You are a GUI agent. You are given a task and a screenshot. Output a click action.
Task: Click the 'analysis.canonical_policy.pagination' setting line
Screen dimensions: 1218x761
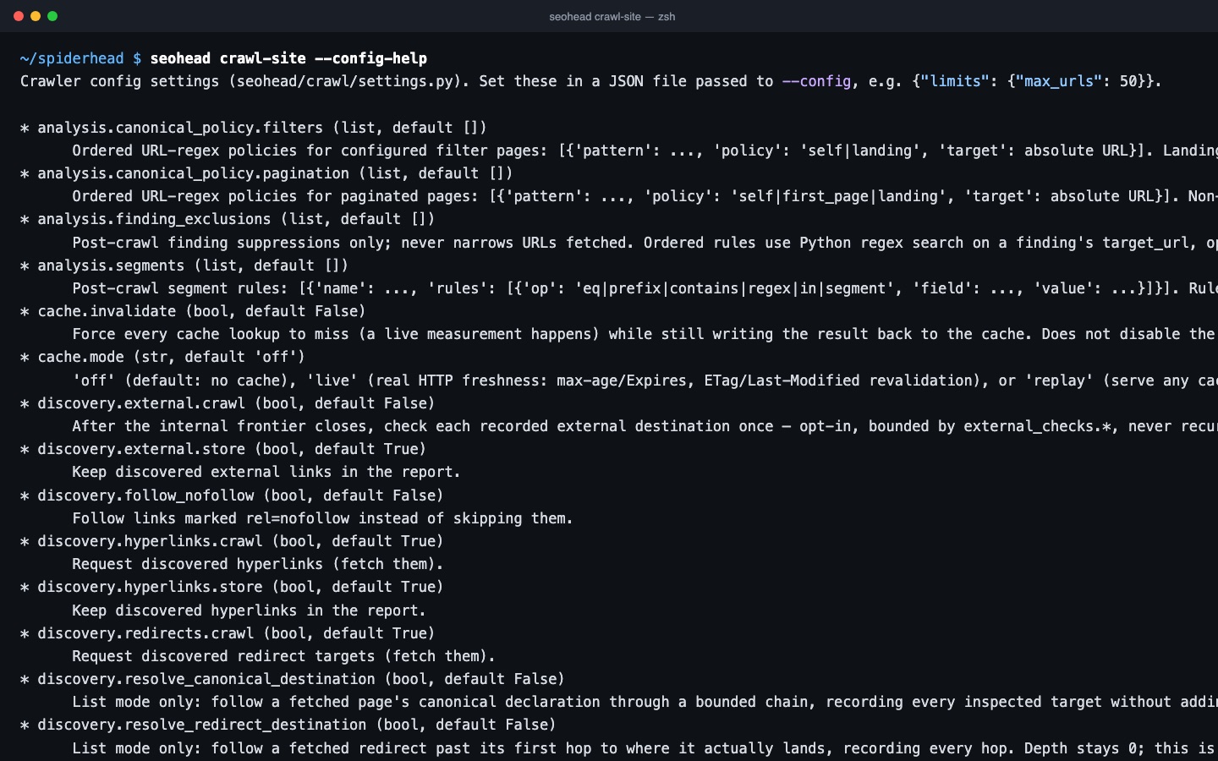coord(266,173)
